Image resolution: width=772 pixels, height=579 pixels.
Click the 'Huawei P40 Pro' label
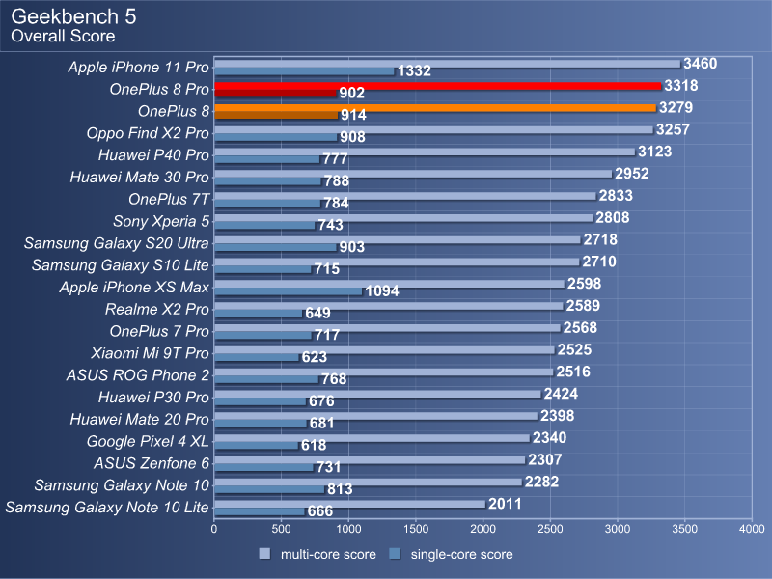click(x=153, y=155)
